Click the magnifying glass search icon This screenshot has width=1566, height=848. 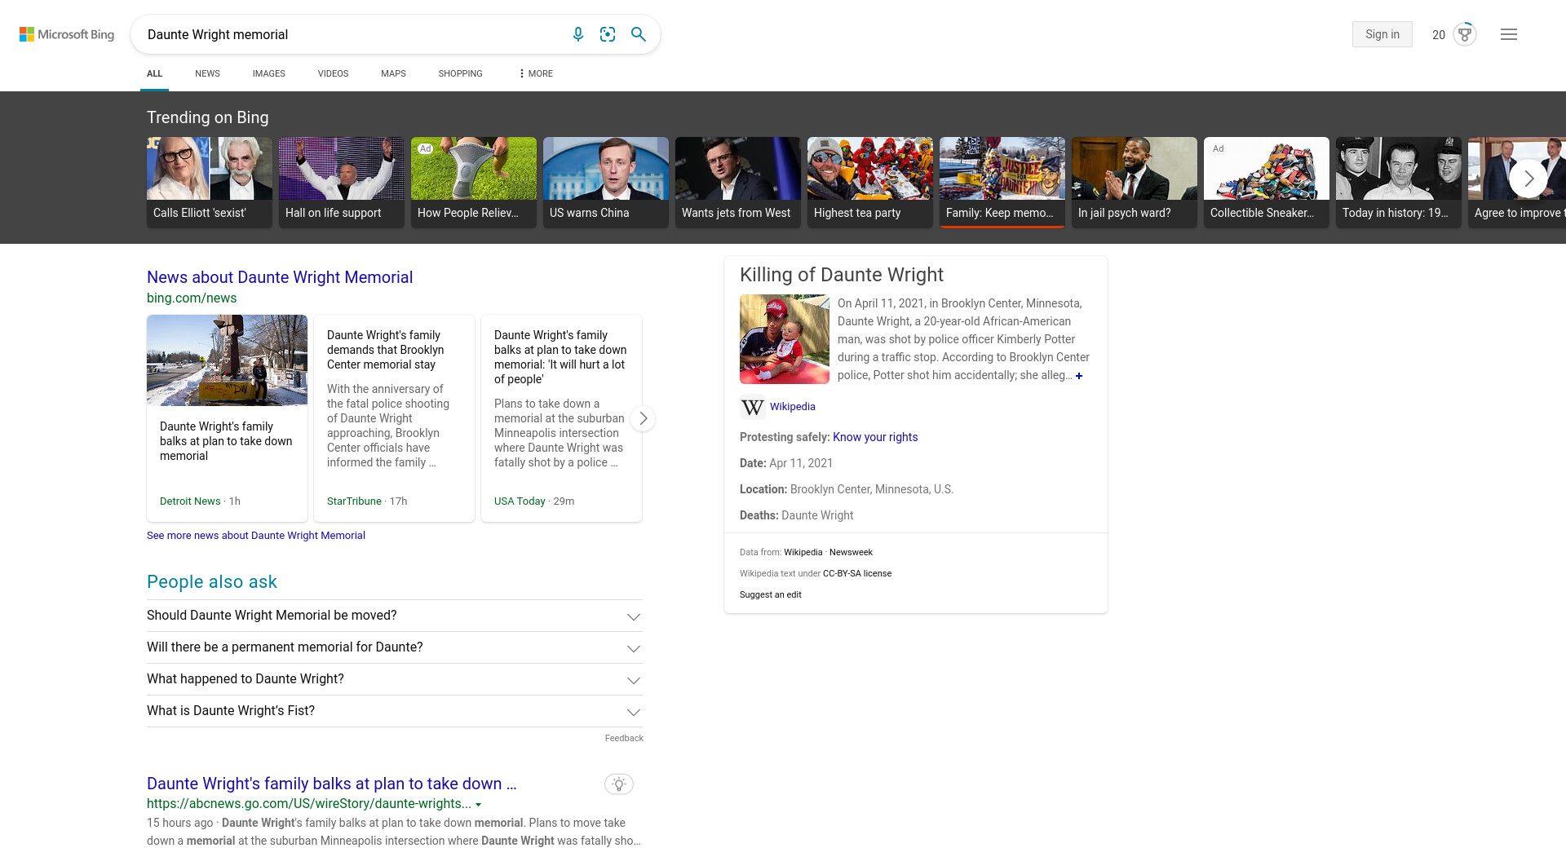(x=639, y=34)
